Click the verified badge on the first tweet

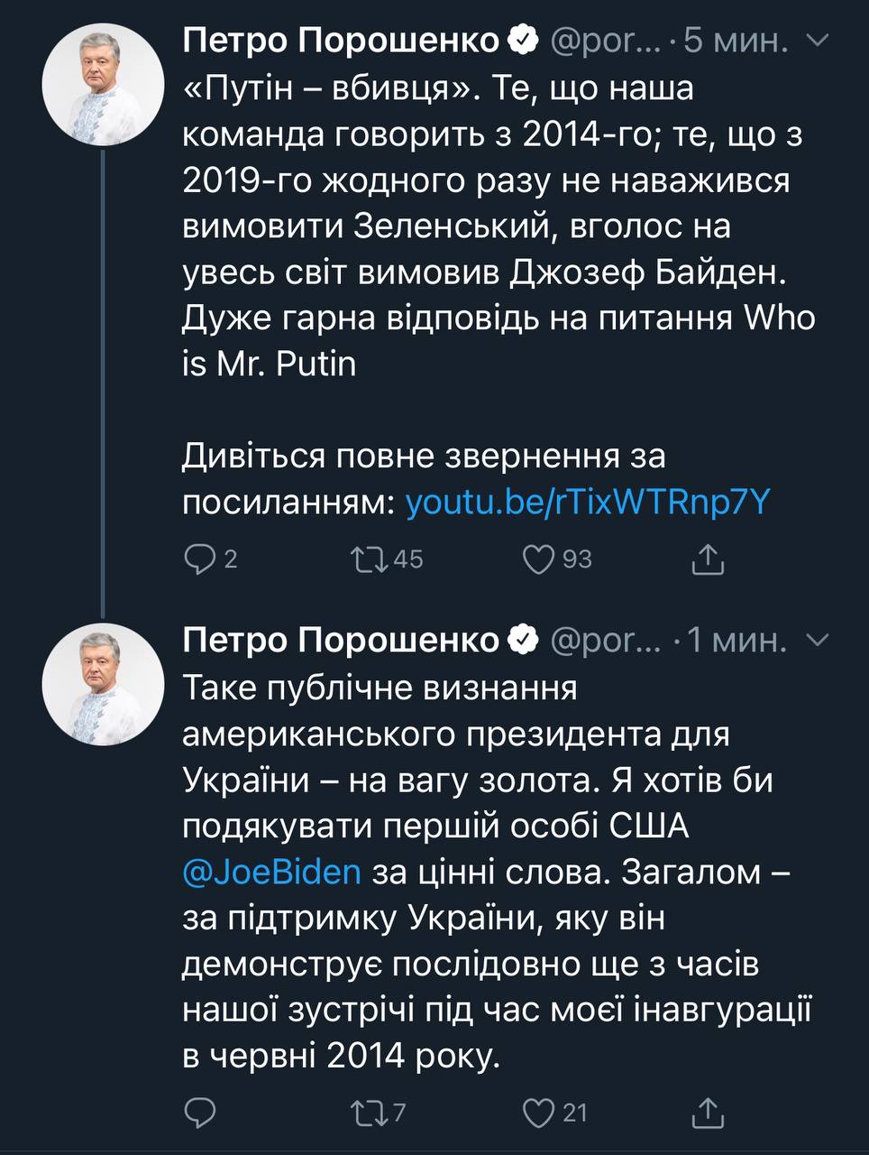[524, 41]
